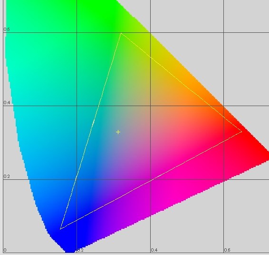
Task: Click the horizontal axis label "0.4"
Action: (x=154, y=250)
